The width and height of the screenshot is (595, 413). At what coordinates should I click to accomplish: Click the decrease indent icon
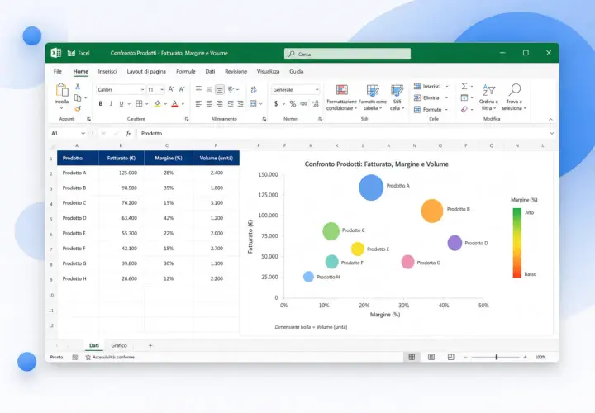coord(231,103)
